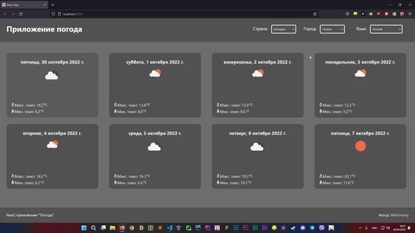Open the Windows Start menu
The image size is (415, 233).
84,228
